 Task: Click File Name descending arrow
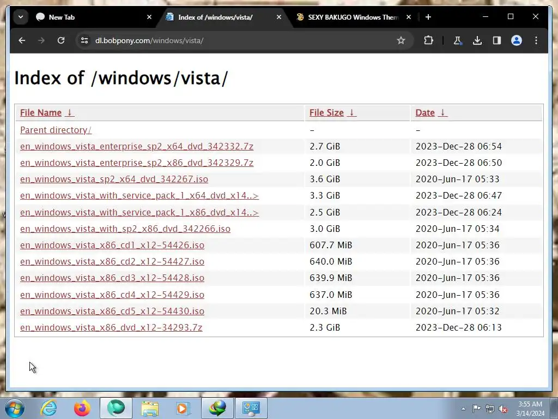click(x=70, y=112)
